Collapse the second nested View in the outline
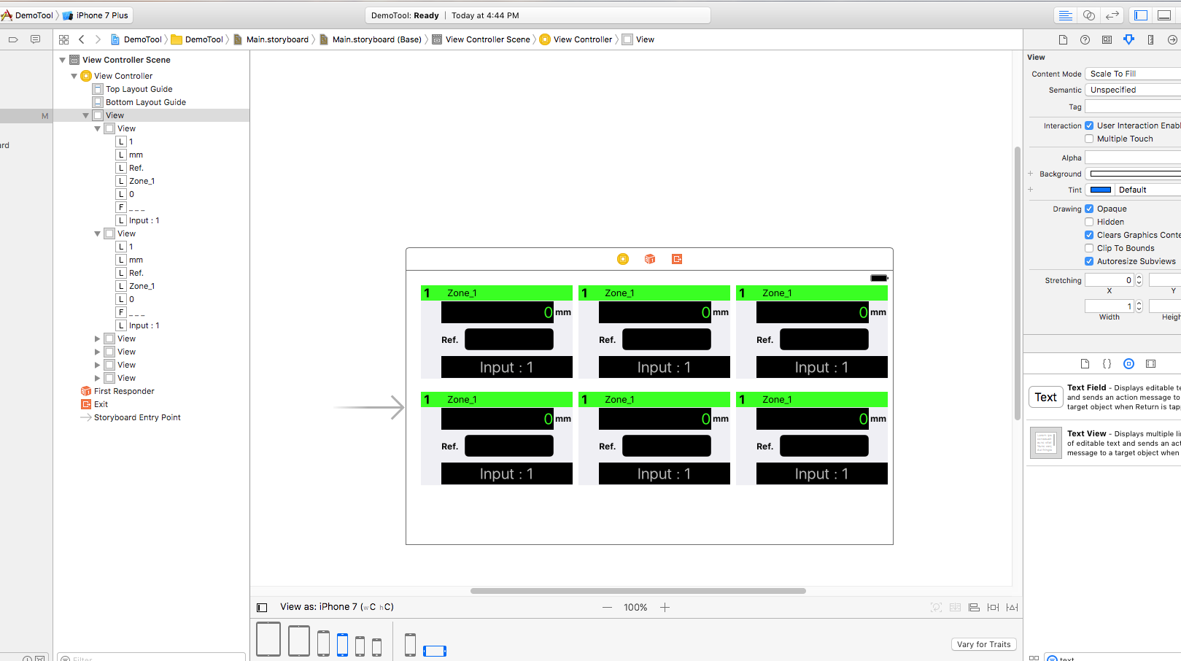This screenshot has width=1181, height=661. tap(97, 233)
